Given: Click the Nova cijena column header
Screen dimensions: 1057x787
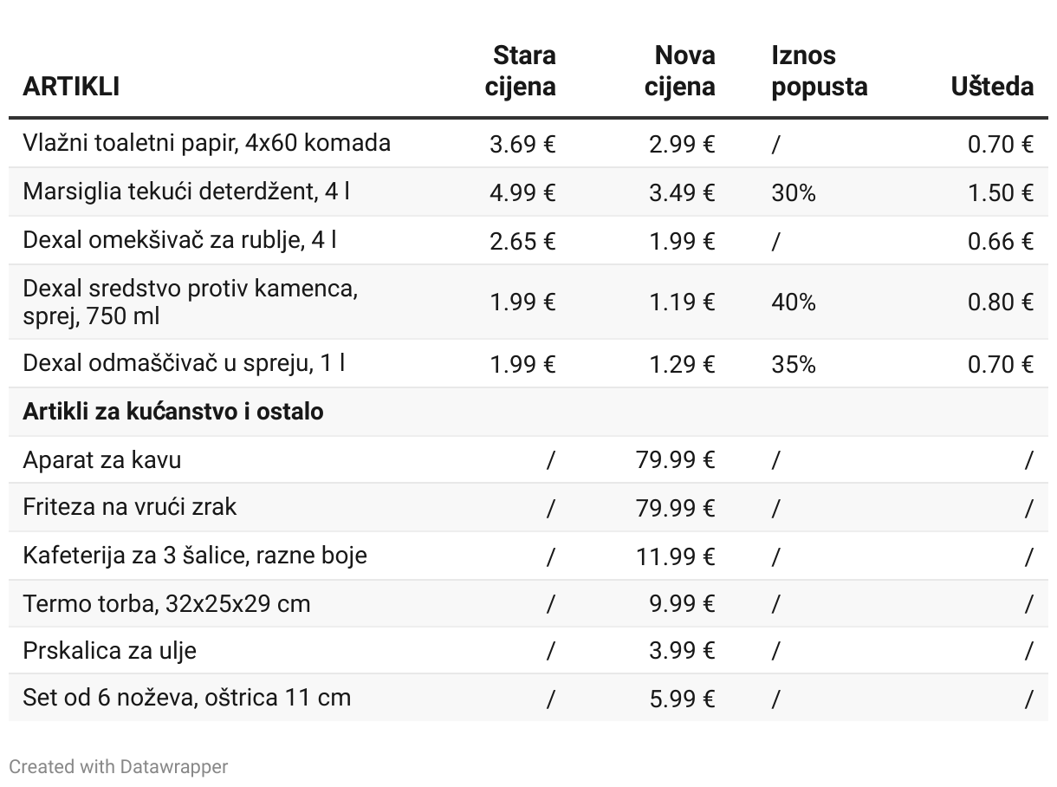Looking at the screenshot, I should pos(680,71).
